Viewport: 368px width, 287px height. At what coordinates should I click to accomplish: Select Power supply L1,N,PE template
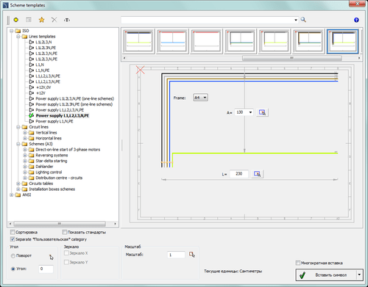point(51,121)
